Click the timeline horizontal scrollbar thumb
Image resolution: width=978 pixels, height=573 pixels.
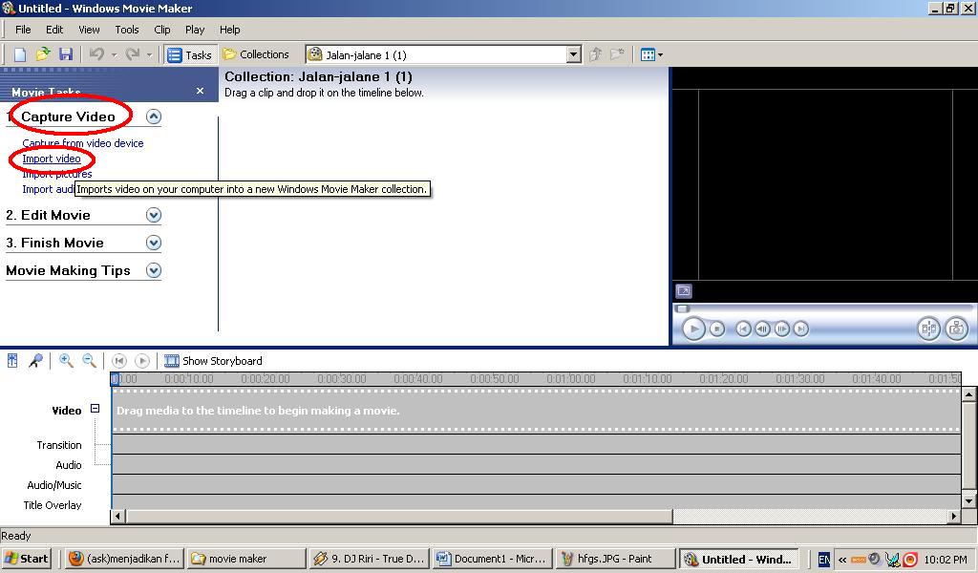coord(399,516)
